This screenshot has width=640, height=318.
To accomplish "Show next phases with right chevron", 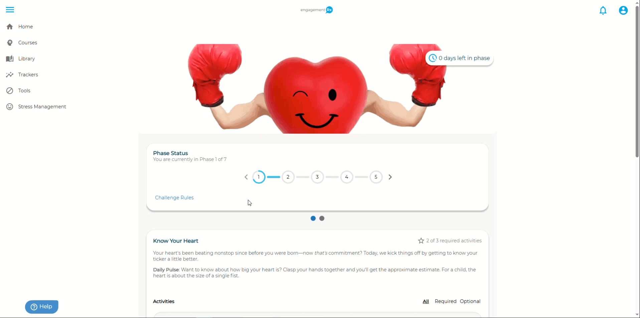I will click(390, 177).
